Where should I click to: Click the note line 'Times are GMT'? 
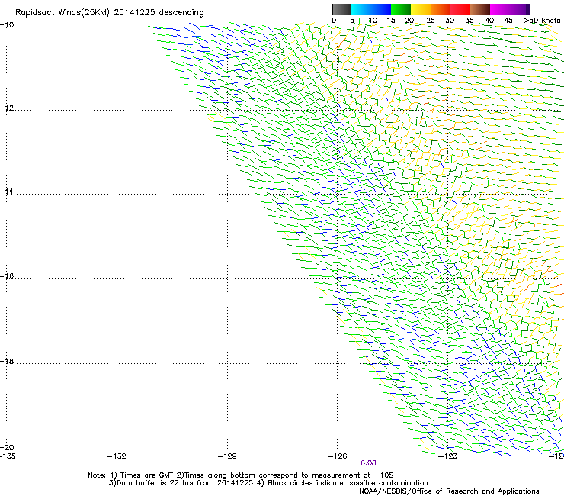(147, 475)
